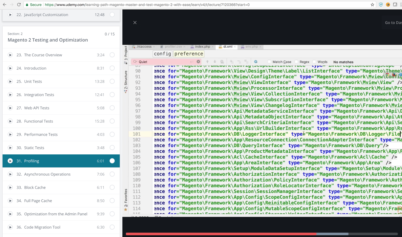Clear the search field text
402x237 pixels.
pyautogui.click(x=198, y=62)
